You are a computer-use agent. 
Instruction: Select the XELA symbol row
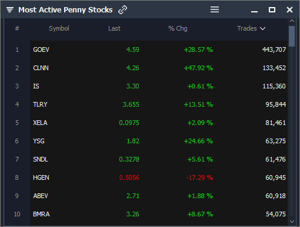coord(159,123)
